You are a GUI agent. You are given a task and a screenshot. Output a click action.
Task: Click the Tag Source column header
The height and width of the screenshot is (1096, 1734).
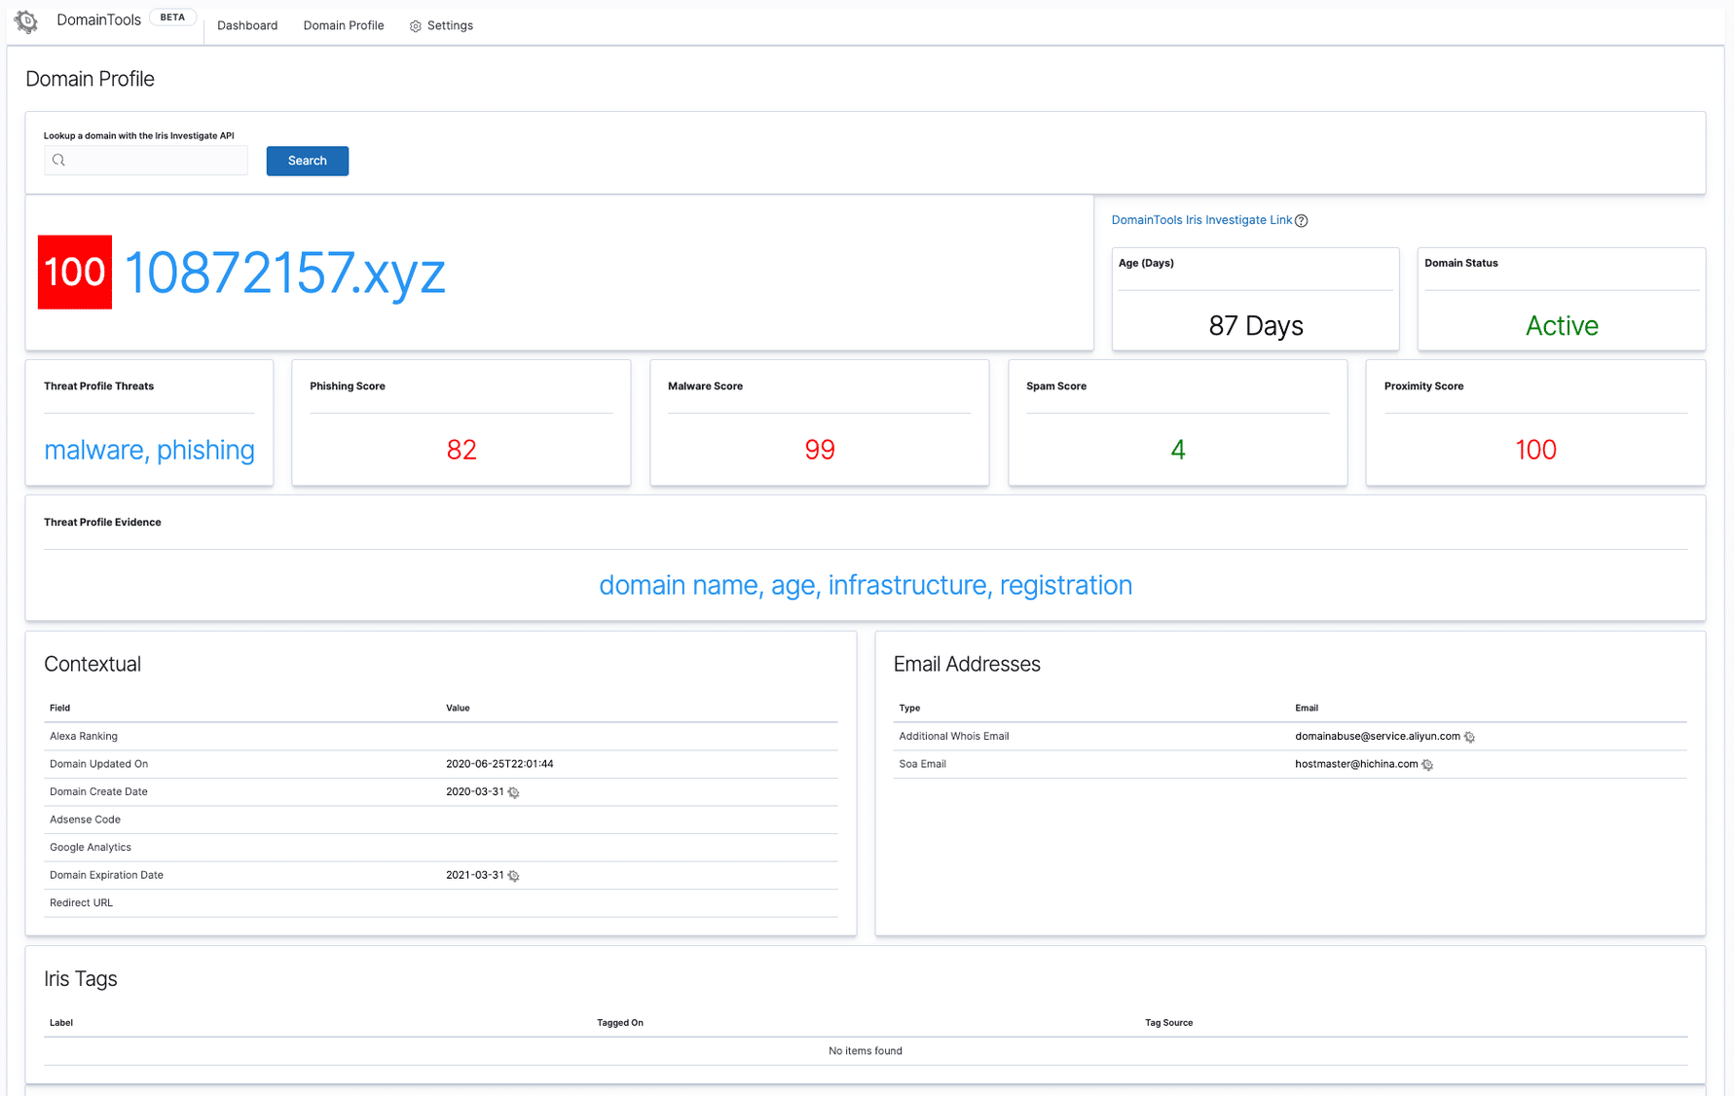pos(1168,1023)
